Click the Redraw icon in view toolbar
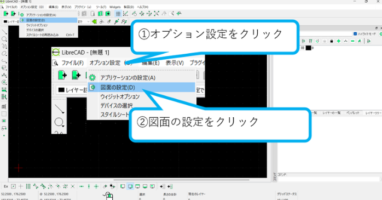 coord(134,14)
